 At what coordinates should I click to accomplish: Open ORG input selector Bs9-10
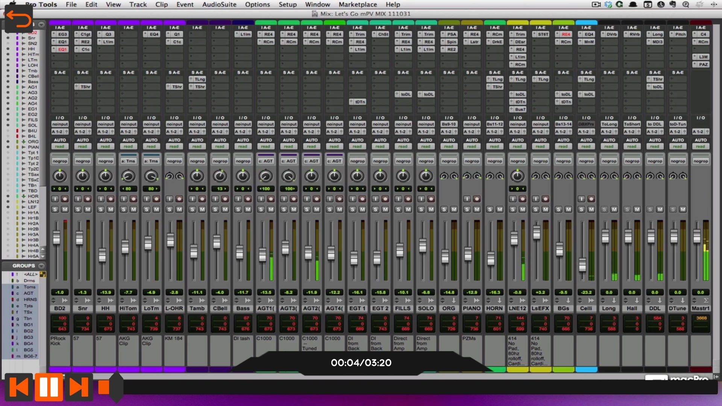point(449,124)
